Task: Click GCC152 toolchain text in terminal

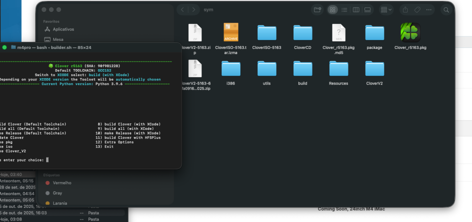Action: click(104, 70)
